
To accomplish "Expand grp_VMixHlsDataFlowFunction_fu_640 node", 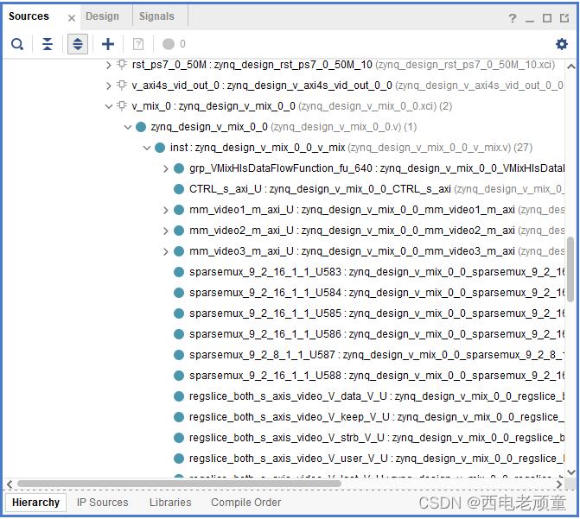I will coord(166,169).
